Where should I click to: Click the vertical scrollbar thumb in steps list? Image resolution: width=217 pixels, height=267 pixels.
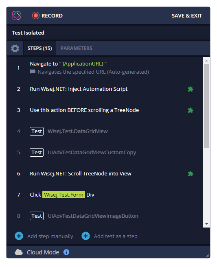[x=206, y=106]
